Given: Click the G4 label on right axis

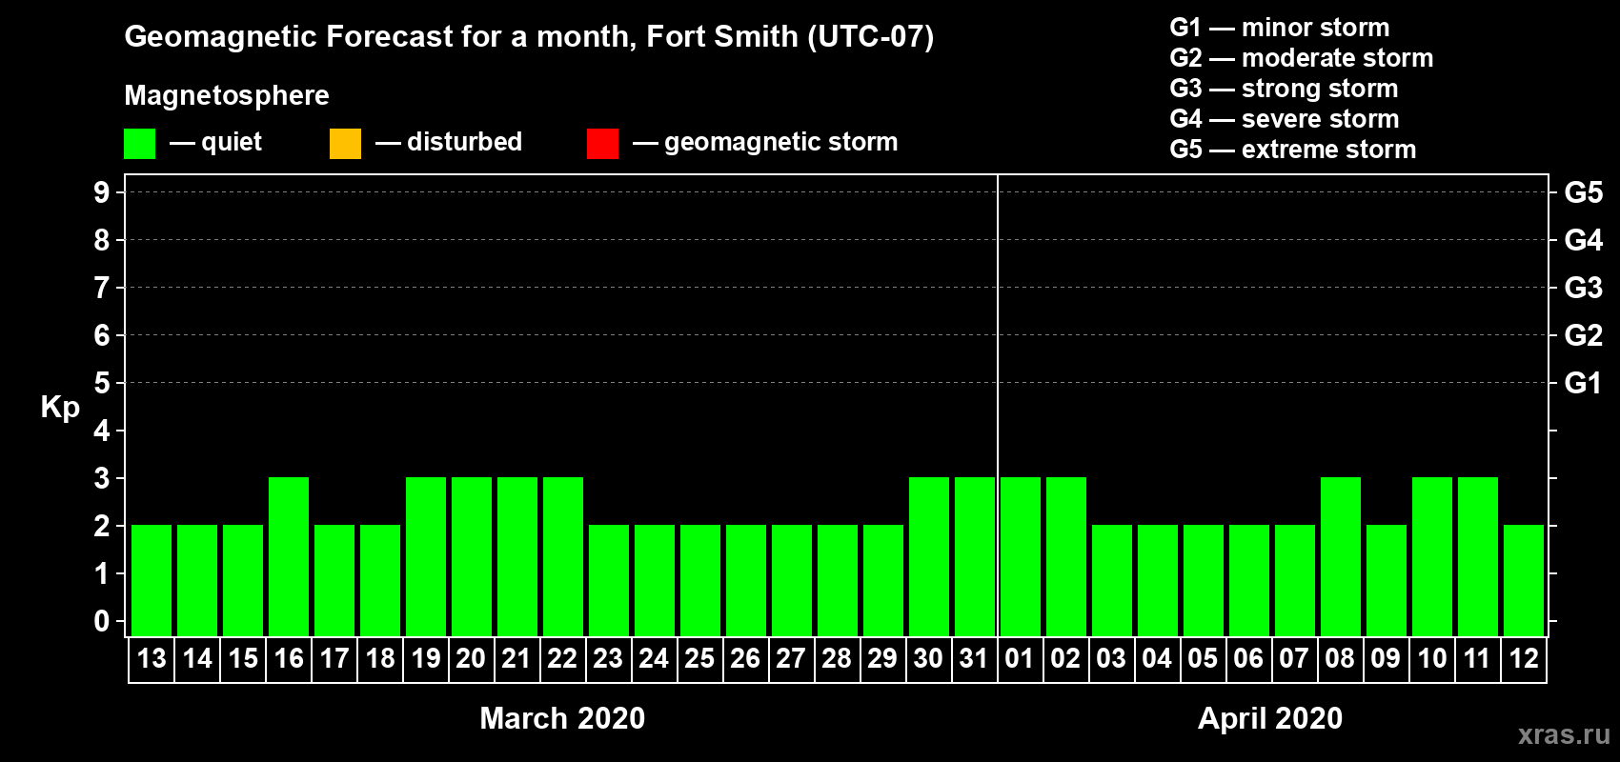Looking at the screenshot, I should click(1584, 240).
